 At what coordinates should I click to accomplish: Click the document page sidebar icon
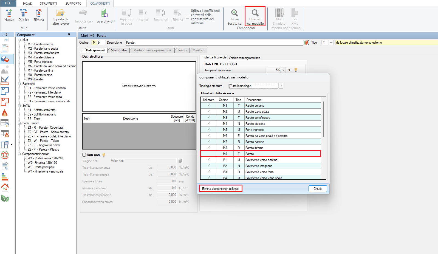(x=5, y=49)
